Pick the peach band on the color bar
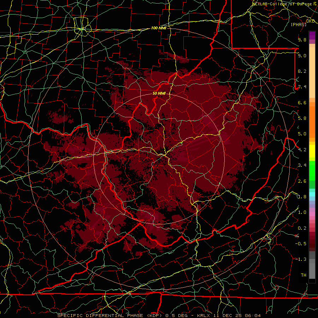Screen dimensions: 318x318 312,72
